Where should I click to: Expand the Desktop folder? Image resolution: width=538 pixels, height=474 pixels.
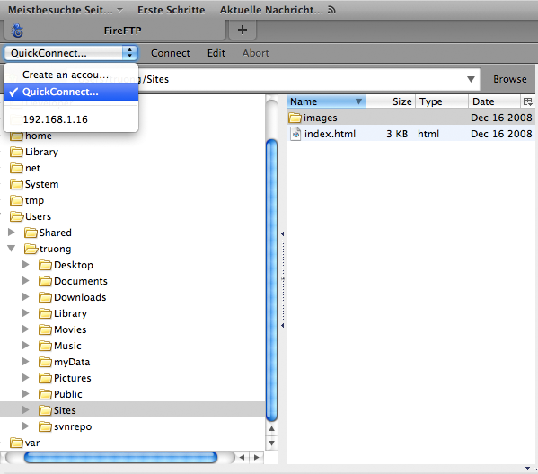(x=26, y=265)
